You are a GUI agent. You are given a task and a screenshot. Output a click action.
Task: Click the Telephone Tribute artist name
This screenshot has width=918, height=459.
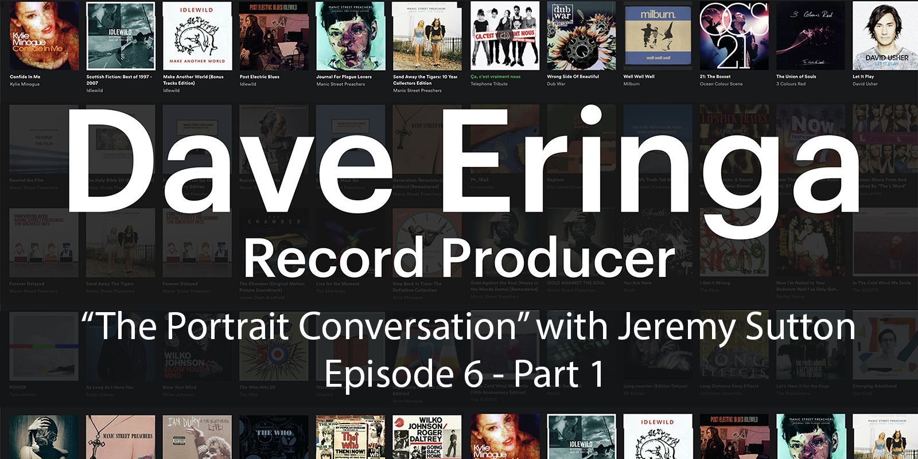[489, 84]
